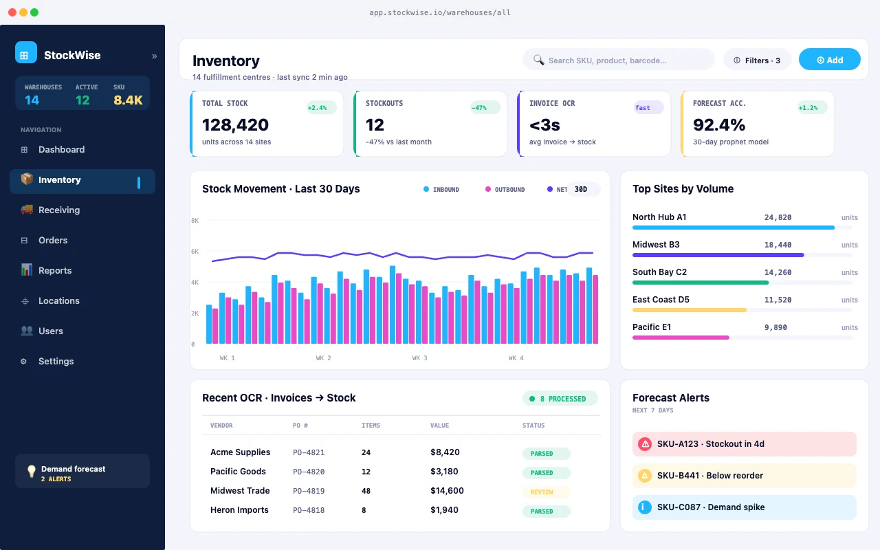Image resolution: width=880 pixels, height=550 pixels.
Task: Select the Inventory navigation item
Action: coord(82,180)
